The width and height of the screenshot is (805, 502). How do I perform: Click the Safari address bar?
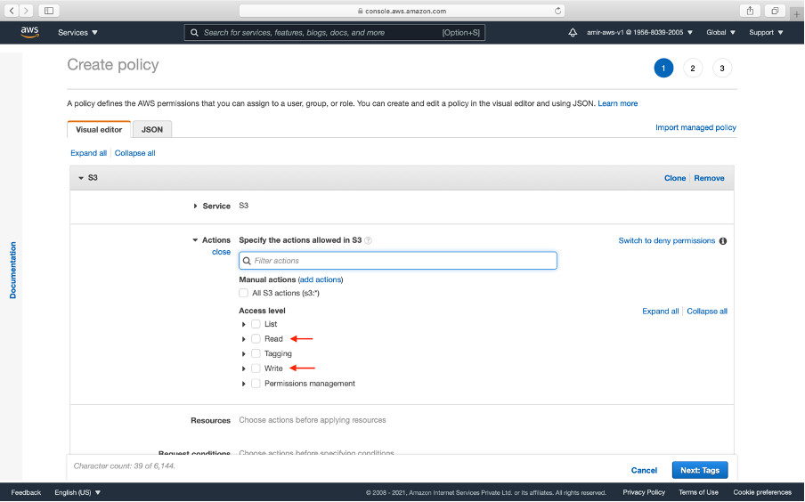(402, 11)
